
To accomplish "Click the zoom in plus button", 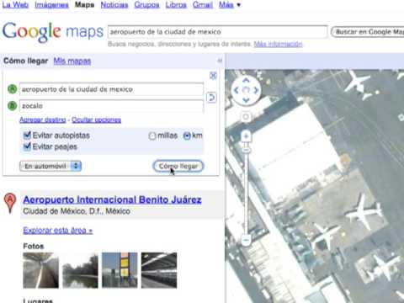I will pyautogui.click(x=246, y=136).
